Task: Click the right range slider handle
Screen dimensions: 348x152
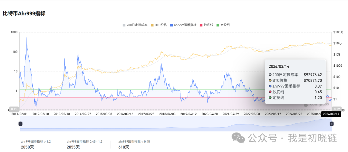Action: point(332,124)
